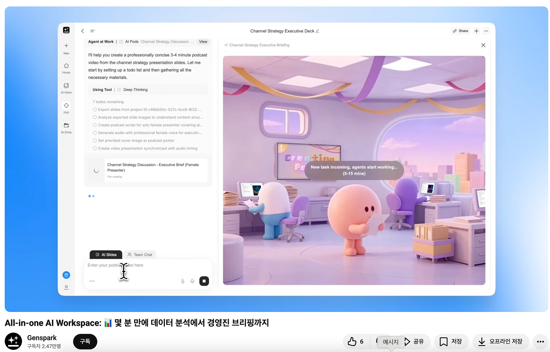The image size is (550, 352).
Task: Open the three-dot menu next to Share
Action: pos(486,31)
